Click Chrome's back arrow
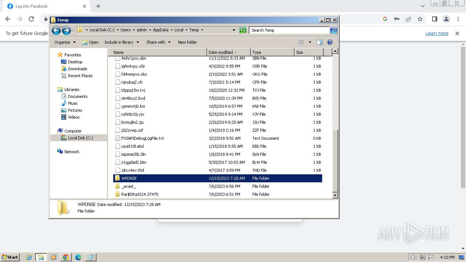 pos(8,19)
